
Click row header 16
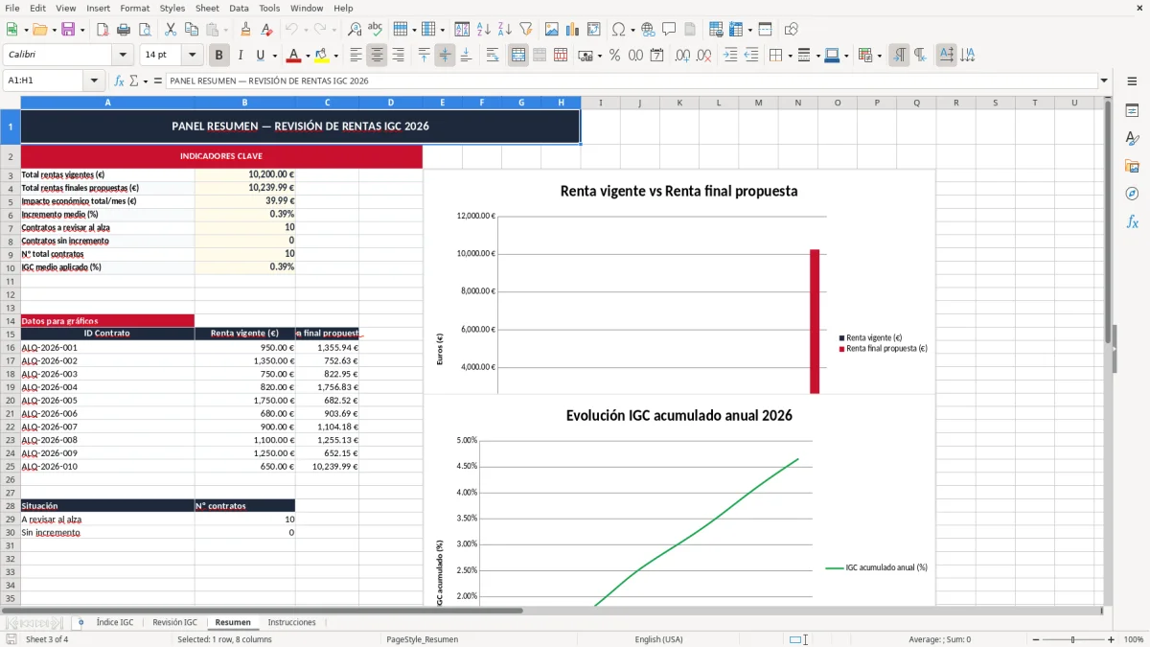tap(11, 347)
